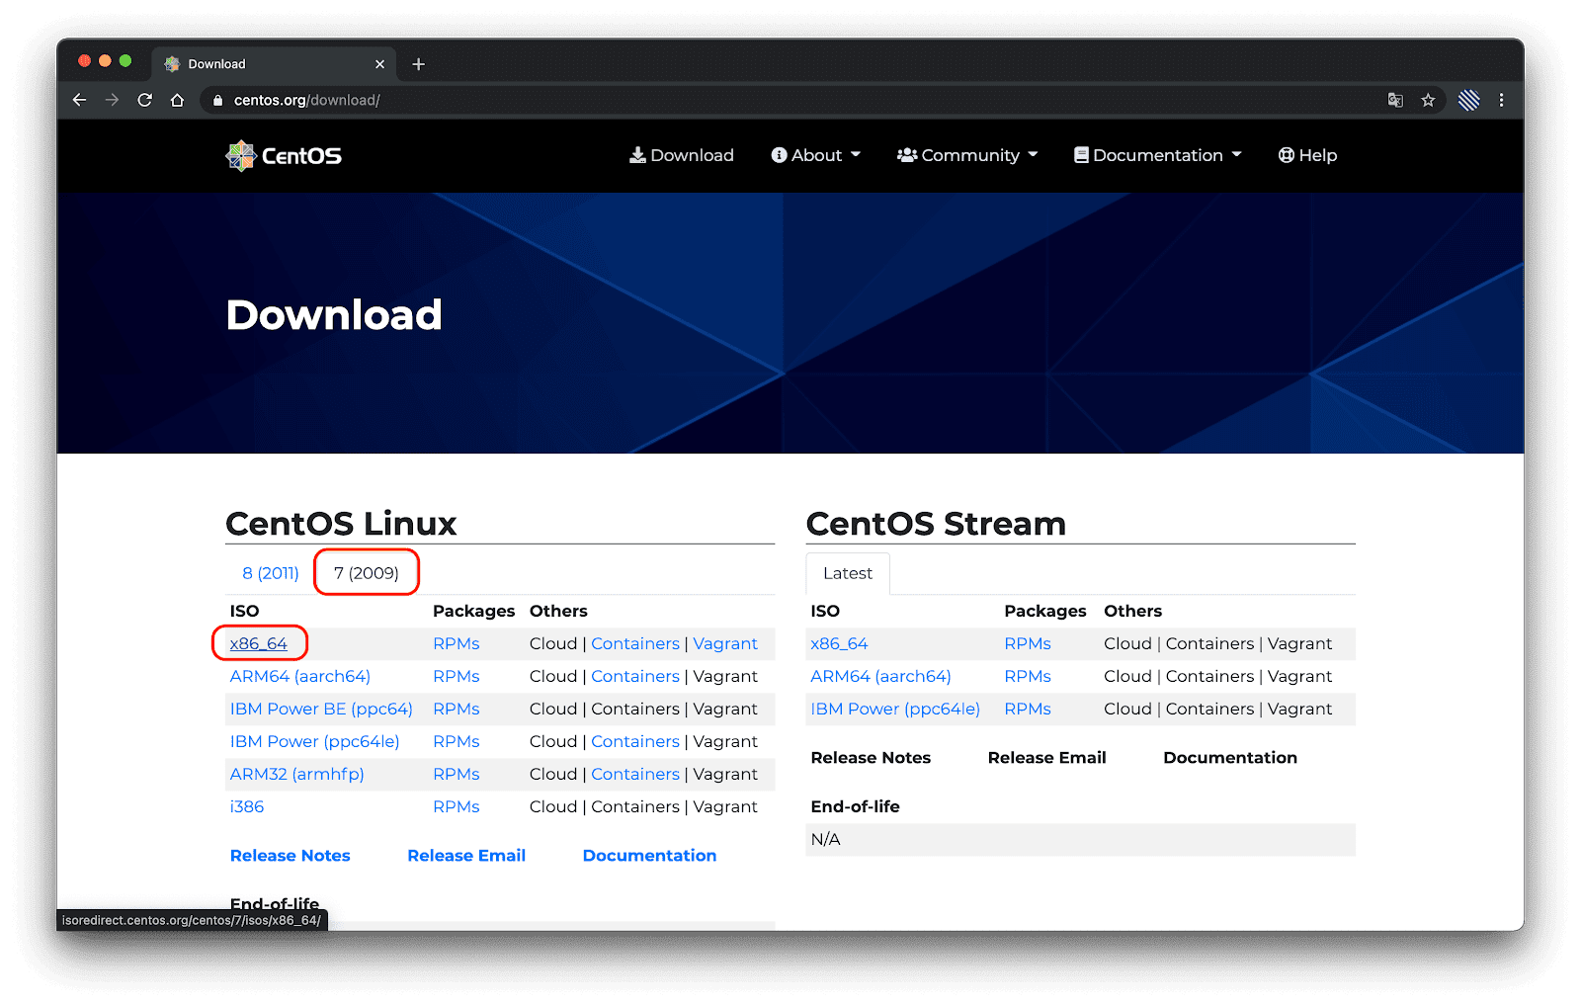Open the IBM Power (ppc64le) ISO under CentOS Linux
This screenshot has height=1006, width=1581.
coord(315,741)
